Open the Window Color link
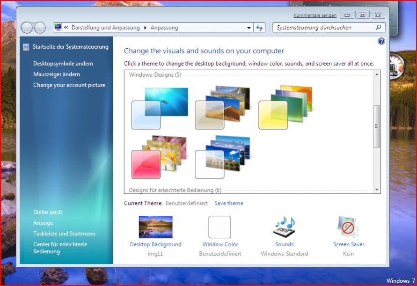 [x=220, y=244]
